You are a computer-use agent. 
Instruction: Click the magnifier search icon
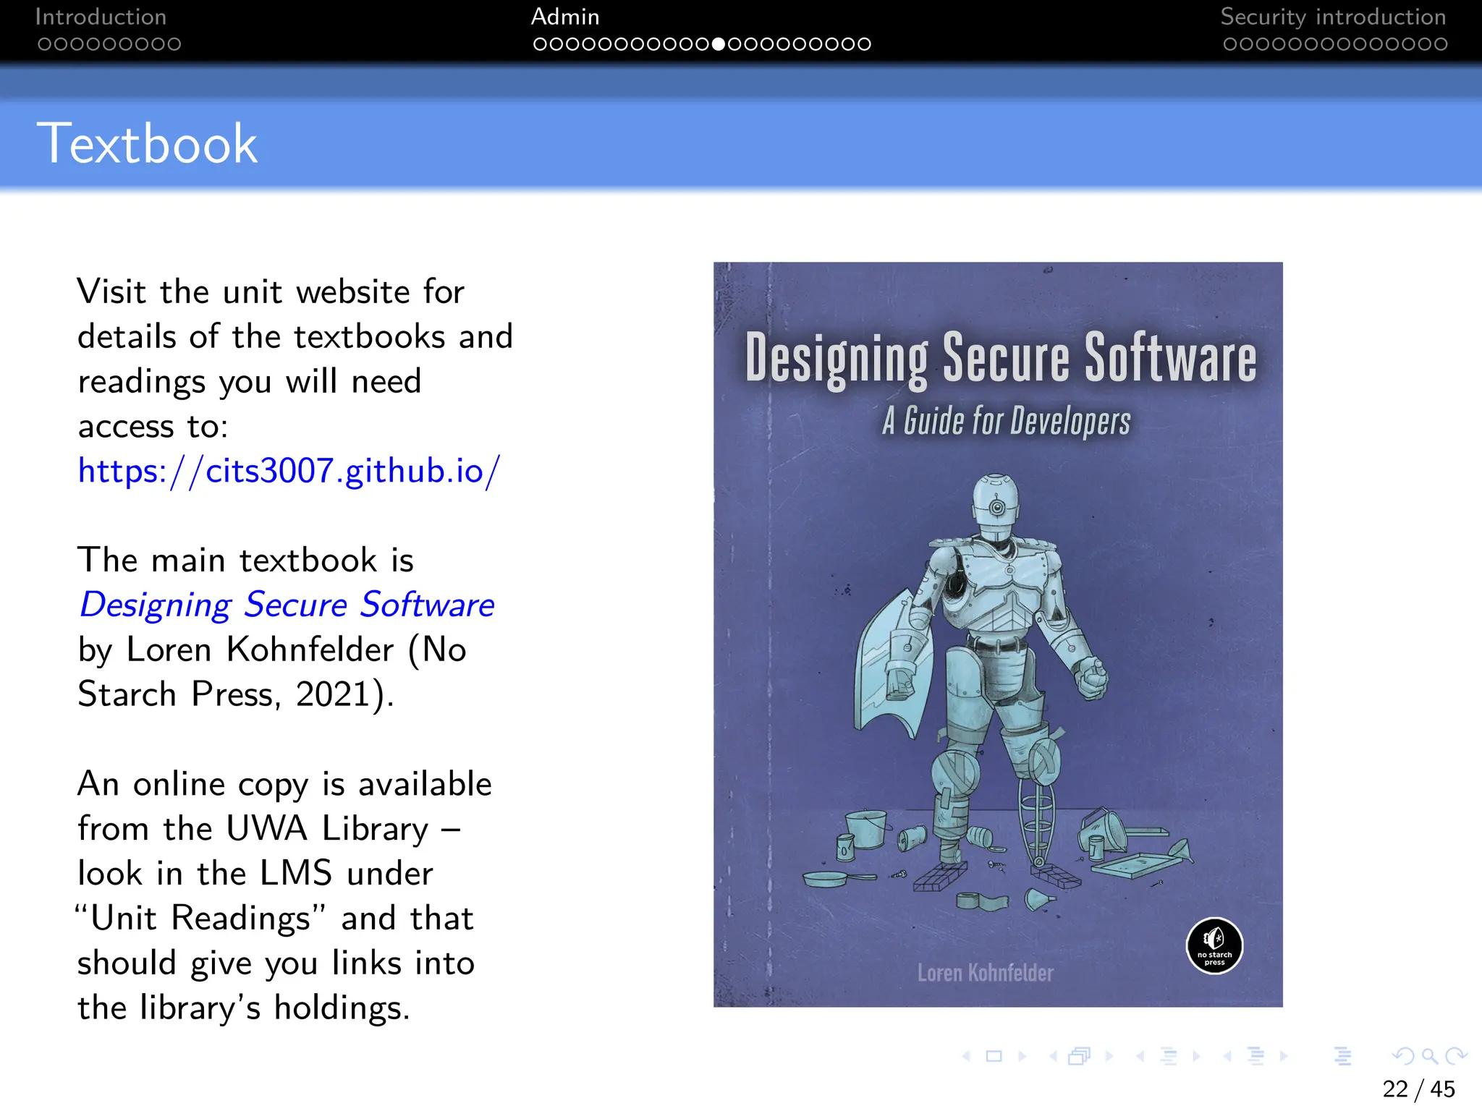pos(1430,1057)
